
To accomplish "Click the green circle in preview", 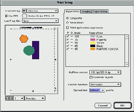I will [29, 50].
